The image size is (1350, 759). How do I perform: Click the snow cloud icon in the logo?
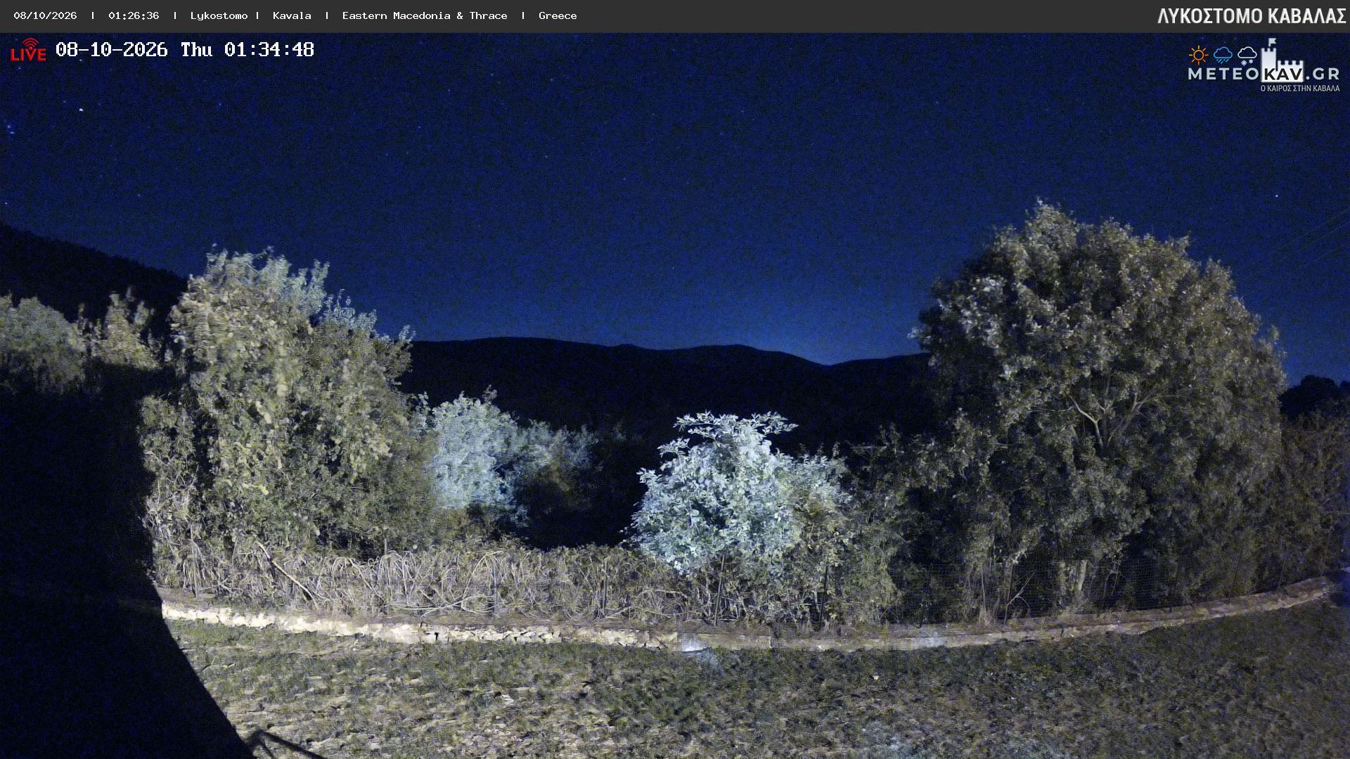point(1247,56)
